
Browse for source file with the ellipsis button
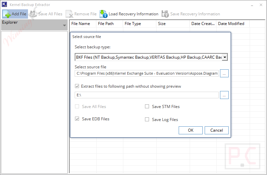(x=224, y=73)
